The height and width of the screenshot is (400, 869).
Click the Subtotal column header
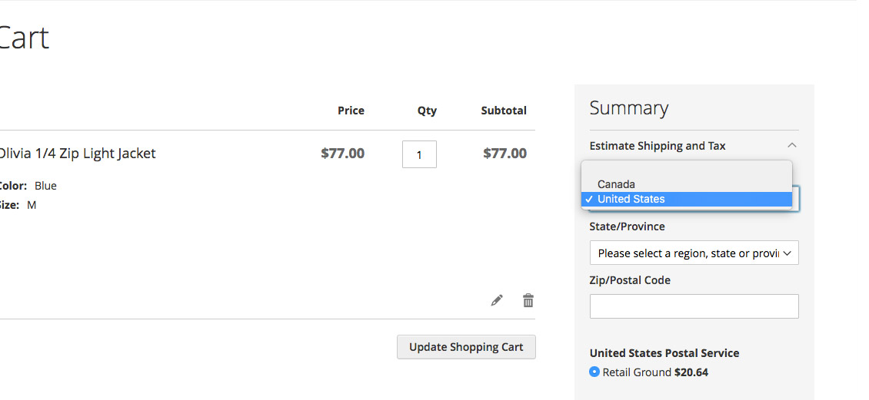[504, 111]
